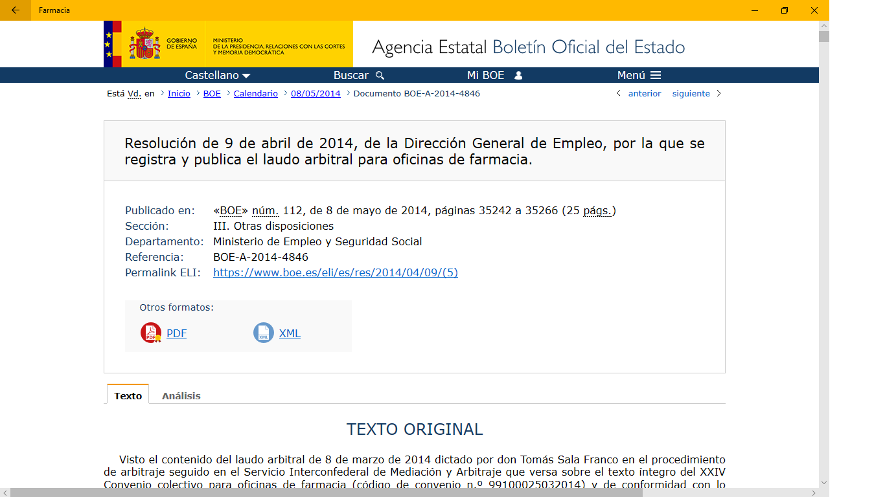
Task: Go to siguiente document
Action: [x=691, y=94]
